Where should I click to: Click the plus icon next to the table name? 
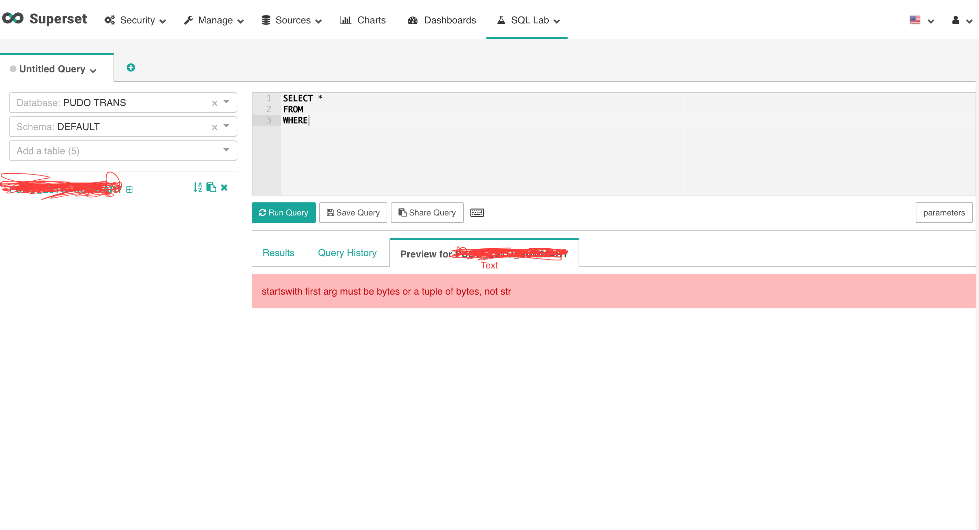(x=129, y=189)
